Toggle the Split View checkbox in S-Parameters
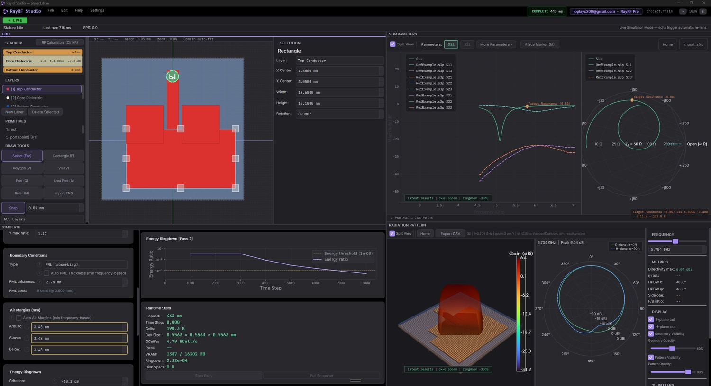711x386 pixels. 392,44
